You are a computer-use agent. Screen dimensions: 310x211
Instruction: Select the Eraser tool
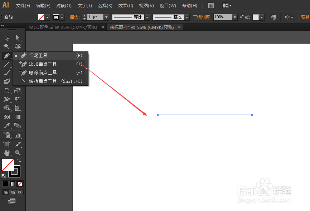7,81
